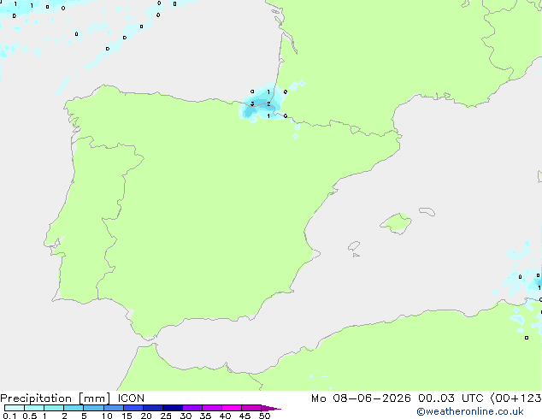Click the legend label '35'
This screenshot has height=419, width=542.
click(205, 416)
